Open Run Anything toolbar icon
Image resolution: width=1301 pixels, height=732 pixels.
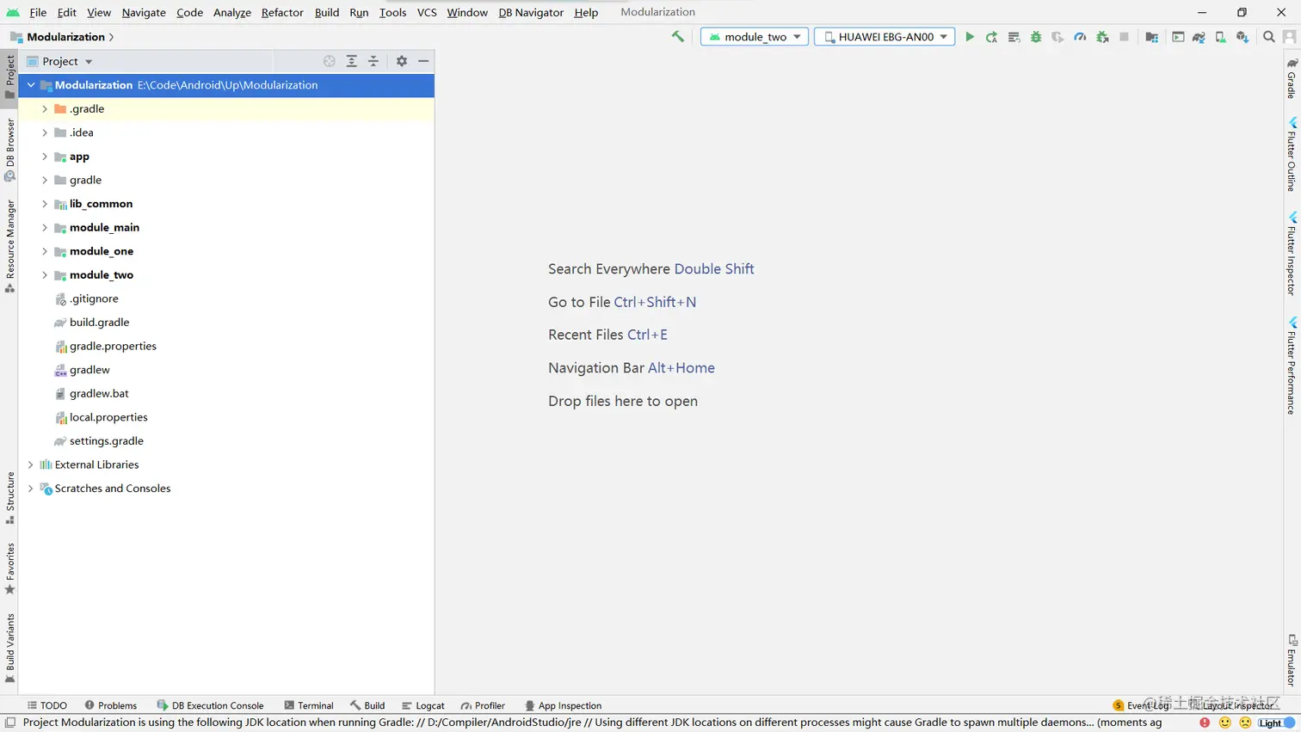[x=1178, y=37]
